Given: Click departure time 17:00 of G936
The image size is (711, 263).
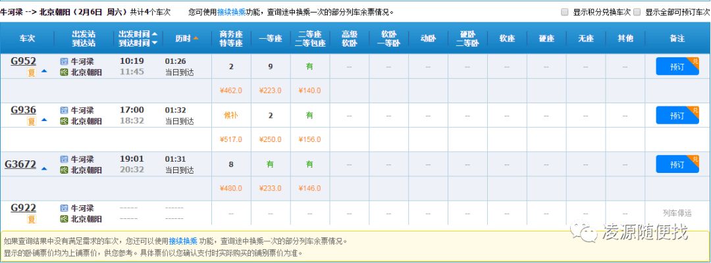Looking at the screenshot, I should [132, 110].
